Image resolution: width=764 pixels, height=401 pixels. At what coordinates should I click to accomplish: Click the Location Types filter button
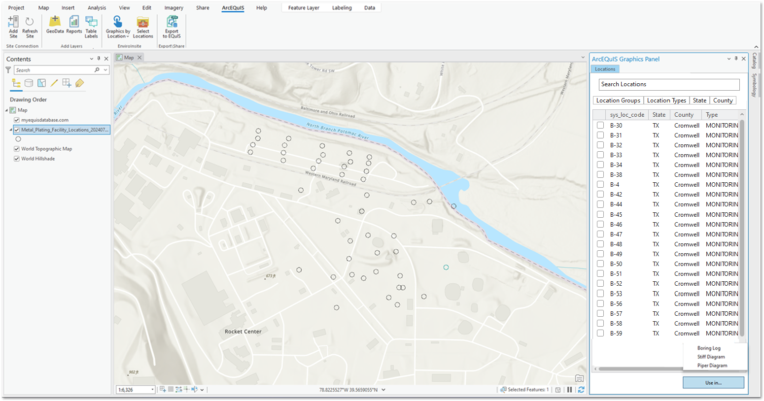point(666,100)
